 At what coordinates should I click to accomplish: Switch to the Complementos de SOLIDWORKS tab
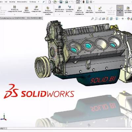(x=13, y=18)
